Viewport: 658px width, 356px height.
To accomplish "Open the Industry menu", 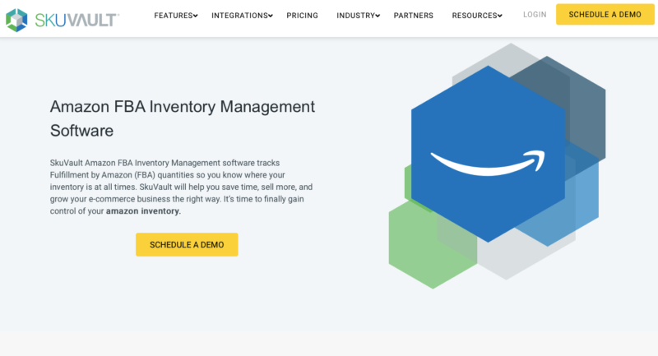I will pos(356,16).
